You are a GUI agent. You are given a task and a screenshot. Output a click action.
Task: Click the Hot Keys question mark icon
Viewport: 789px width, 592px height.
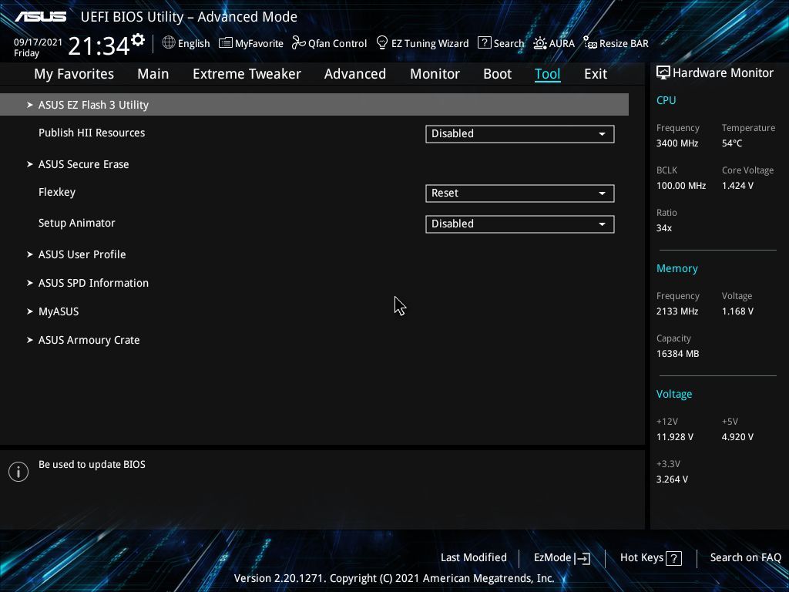pyautogui.click(x=673, y=558)
